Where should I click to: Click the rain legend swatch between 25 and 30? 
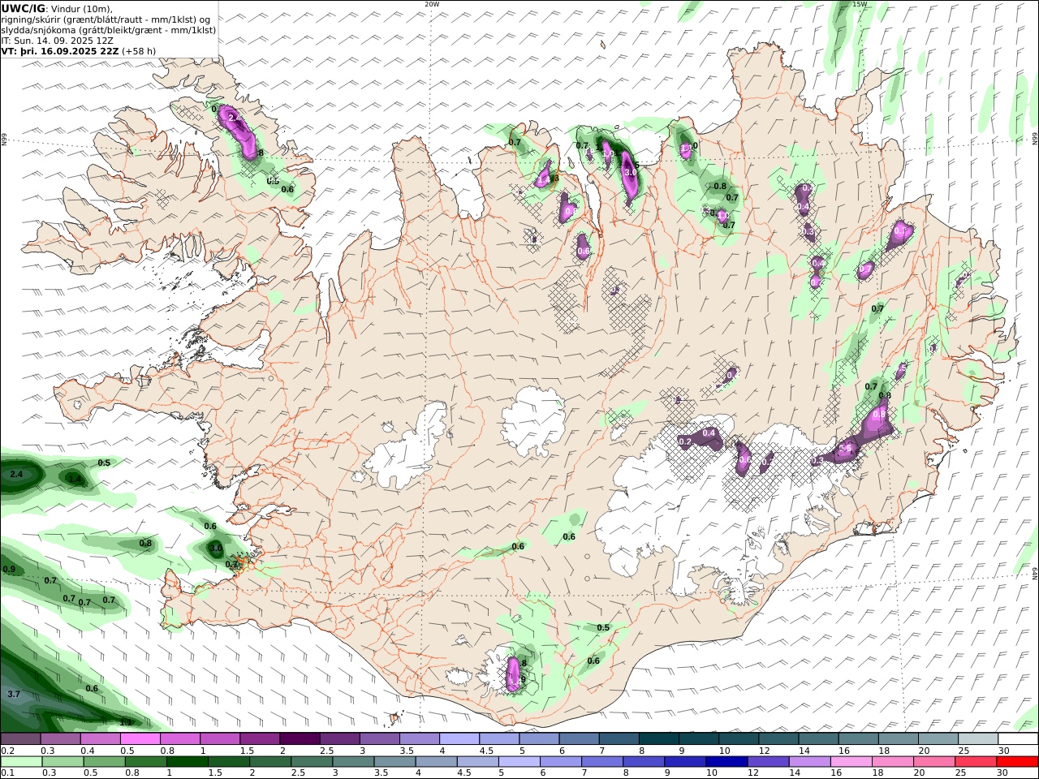976,762
